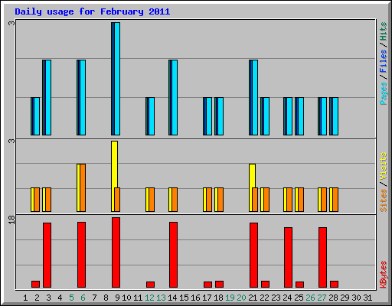Select weekend day label 27
Image resolution: width=392 pixels, height=306 pixels.
click(x=322, y=298)
